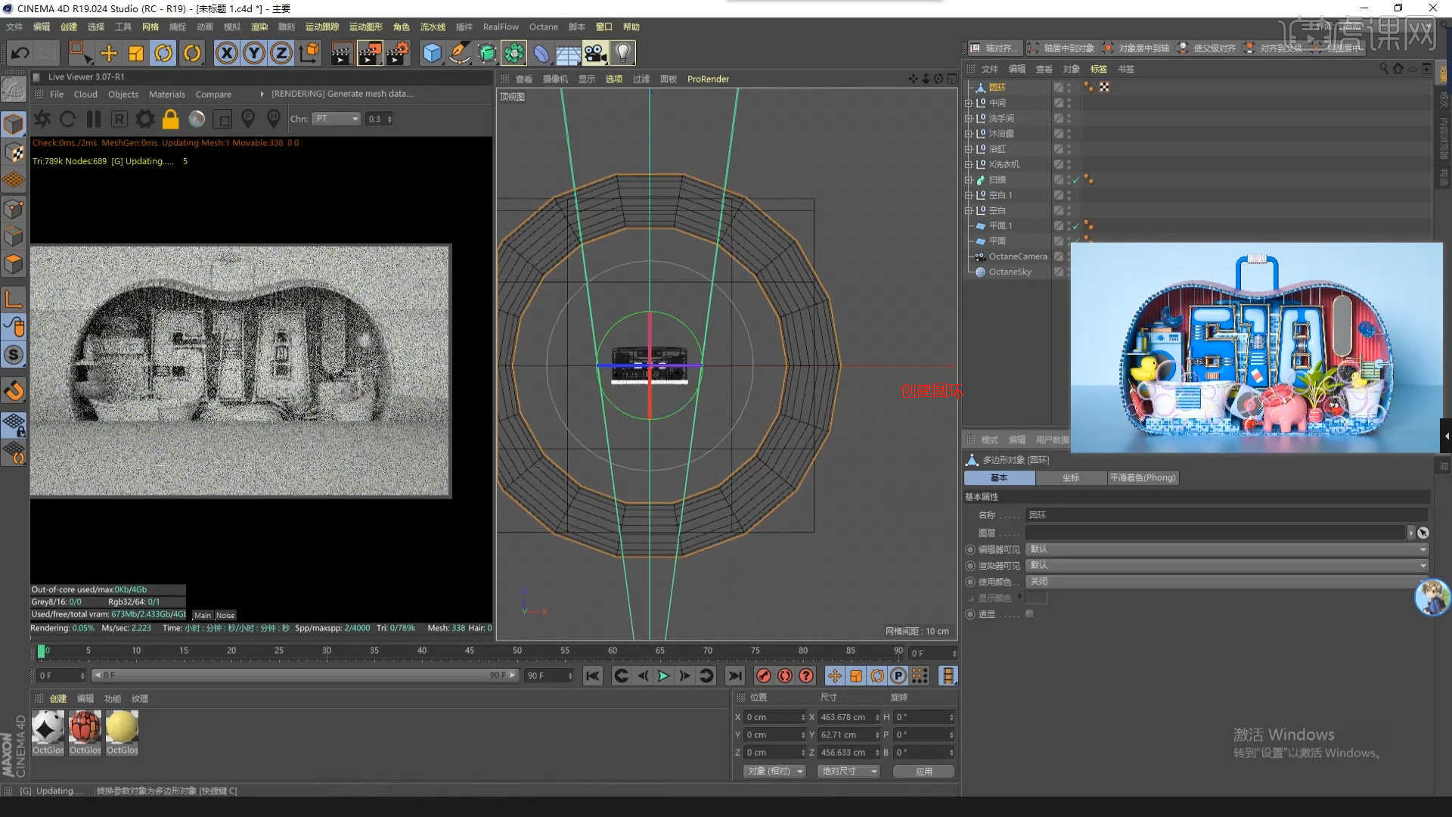The image size is (1452, 817).
Task: Click the undo arrow icon
Action: tap(20, 53)
